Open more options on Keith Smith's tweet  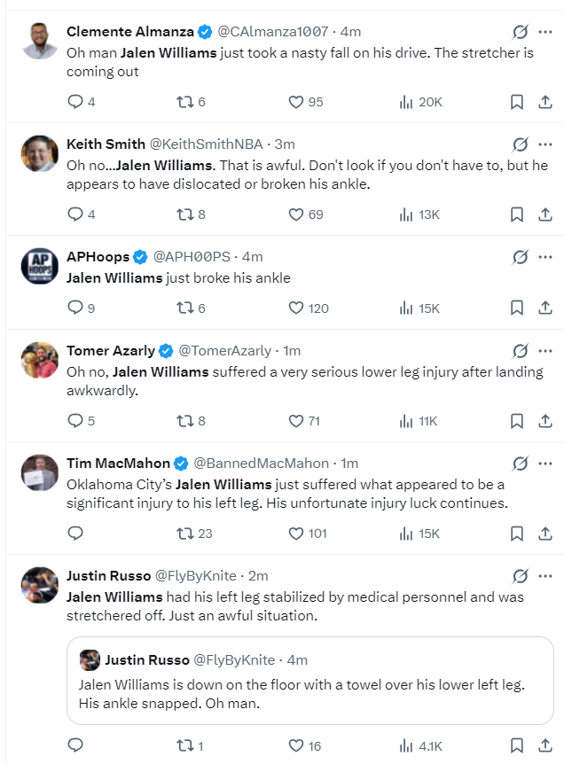click(545, 144)
